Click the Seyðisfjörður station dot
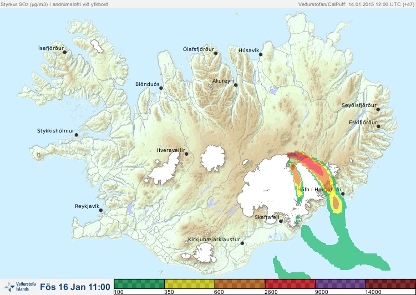416x295 pixels. point(378,109)
